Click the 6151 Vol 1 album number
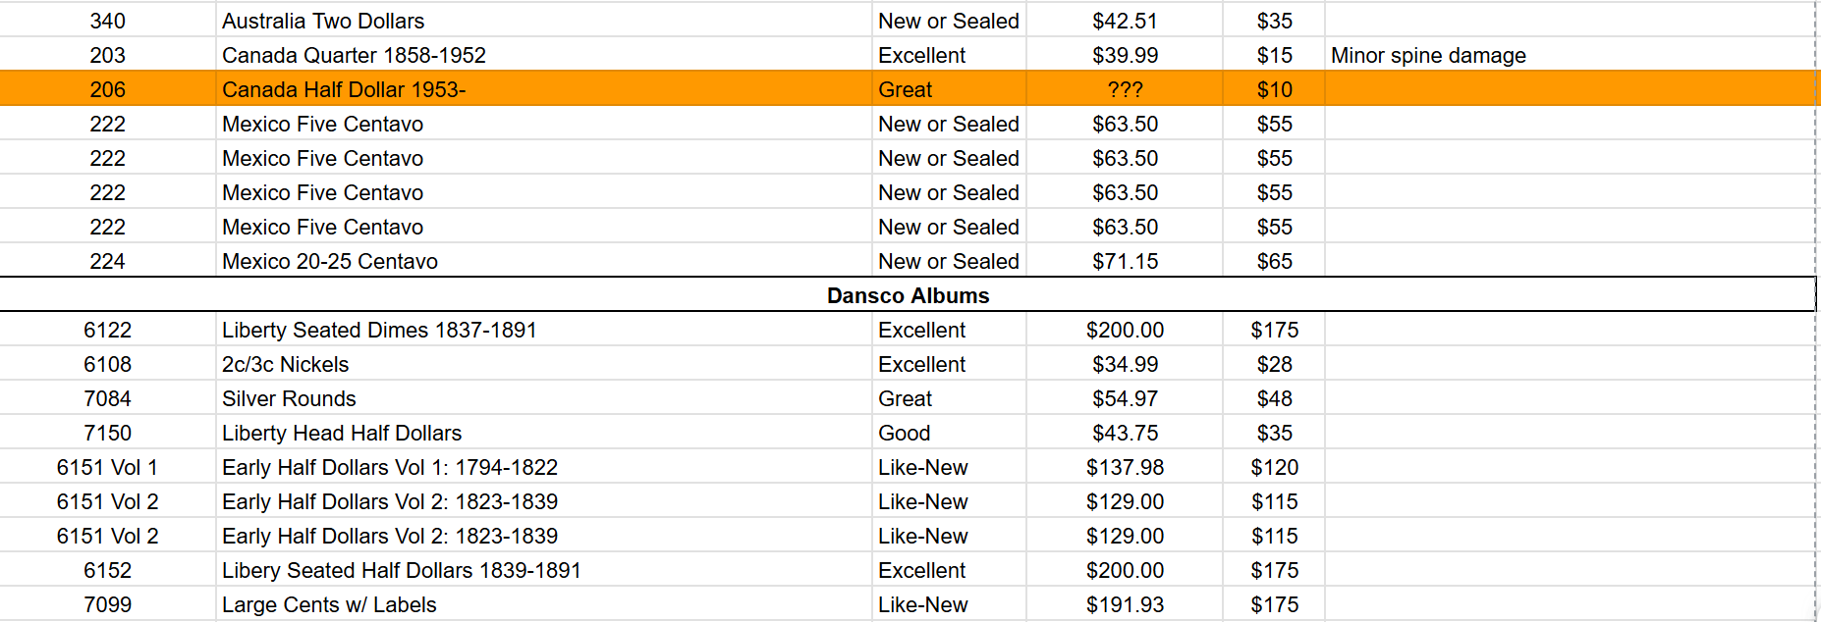1821x622 pixels. [108, 467]
